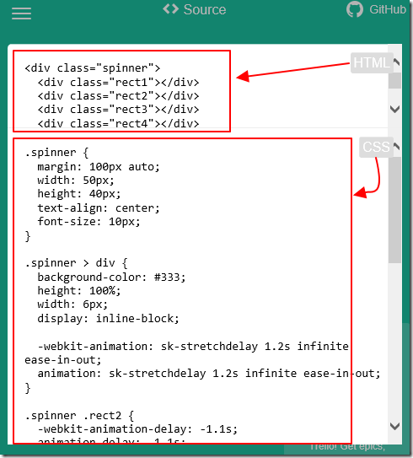The width and height of the screenshot is (413, 458).
Task: Click the div class="spinner" line
Action: pyautogui.click(x=93, y=68)
